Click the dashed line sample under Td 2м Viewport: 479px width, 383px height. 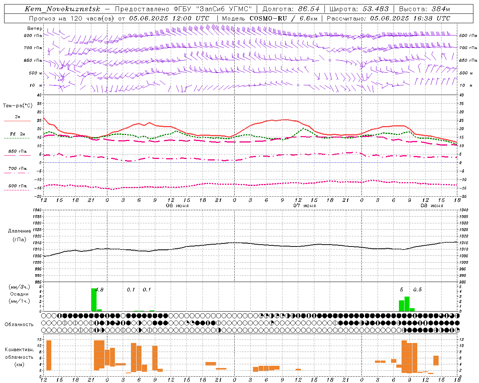(17, 138)
